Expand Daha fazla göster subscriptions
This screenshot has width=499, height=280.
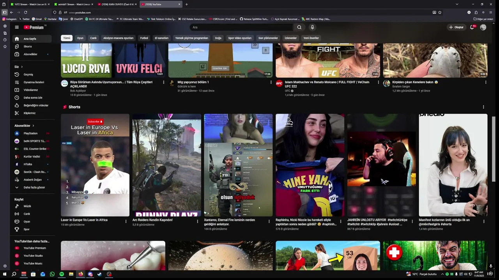pos(33,187)
